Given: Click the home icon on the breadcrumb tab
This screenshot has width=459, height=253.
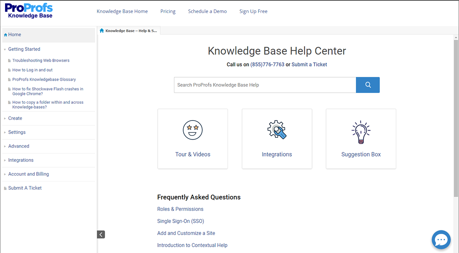Looking at the screenshot, I should coord(101,30).
